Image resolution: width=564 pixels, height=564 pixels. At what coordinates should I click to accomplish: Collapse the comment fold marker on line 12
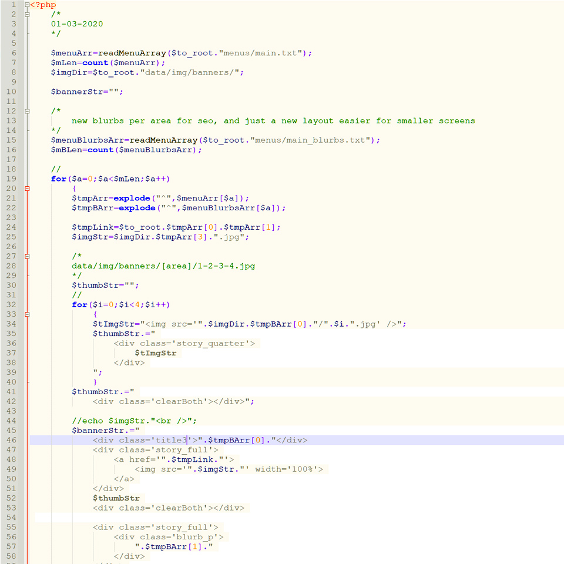click(x=27, y=111)
